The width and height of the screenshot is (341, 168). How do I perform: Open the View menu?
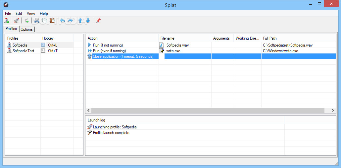click(31, 14)
